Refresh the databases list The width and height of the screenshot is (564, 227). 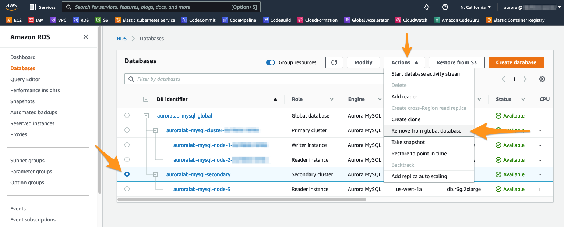click(x=334, y=62)
